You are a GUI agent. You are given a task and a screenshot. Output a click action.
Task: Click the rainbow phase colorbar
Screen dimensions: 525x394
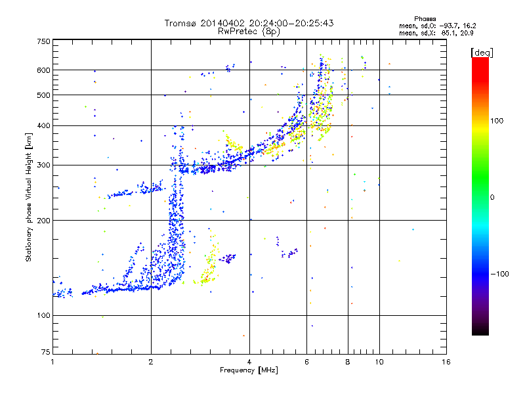pyautogui.click(x=480, y=196)
